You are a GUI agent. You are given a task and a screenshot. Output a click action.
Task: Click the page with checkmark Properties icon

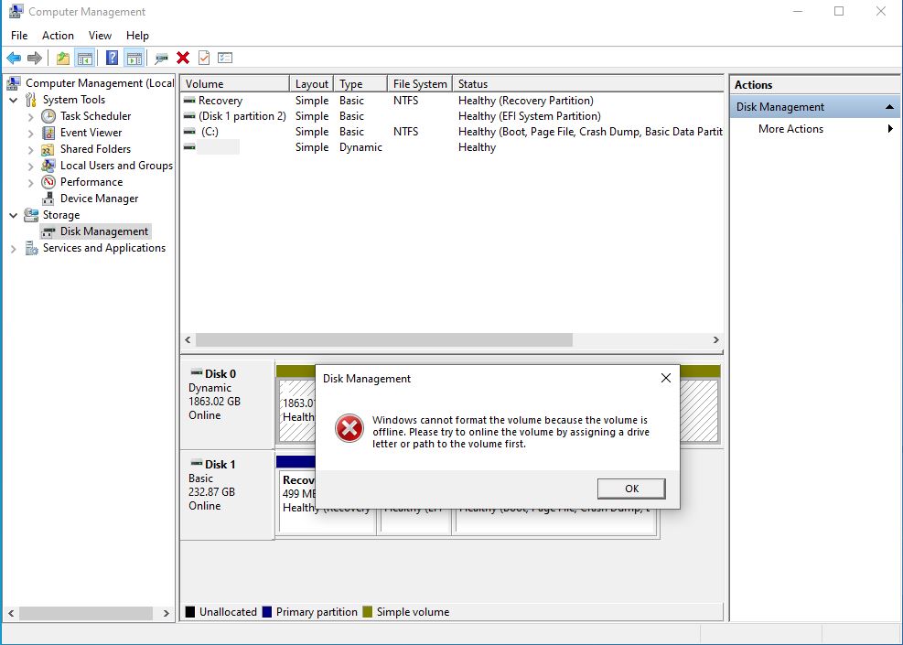204,58
